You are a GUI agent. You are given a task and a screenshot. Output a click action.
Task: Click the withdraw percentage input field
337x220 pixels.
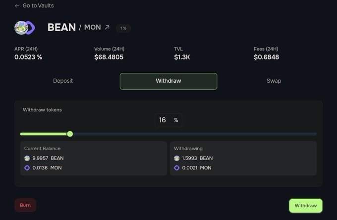[163, 120]
